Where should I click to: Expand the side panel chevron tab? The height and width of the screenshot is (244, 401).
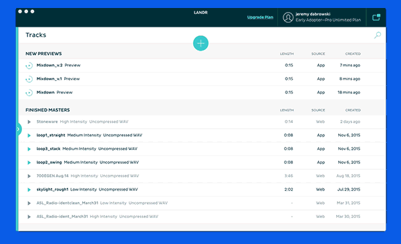point(19,129)
